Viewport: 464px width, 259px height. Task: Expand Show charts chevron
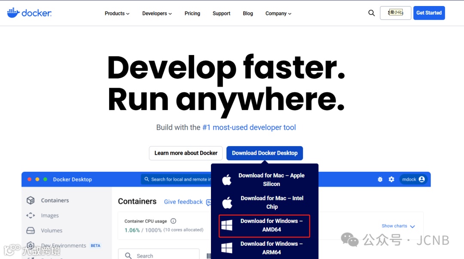pos(412,226)
